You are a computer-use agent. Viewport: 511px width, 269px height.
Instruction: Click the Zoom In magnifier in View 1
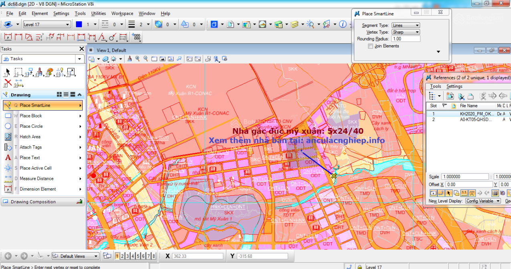tap(137, 59)
